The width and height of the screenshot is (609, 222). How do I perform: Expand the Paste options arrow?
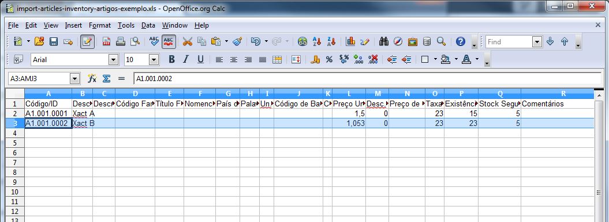(226, 41)
